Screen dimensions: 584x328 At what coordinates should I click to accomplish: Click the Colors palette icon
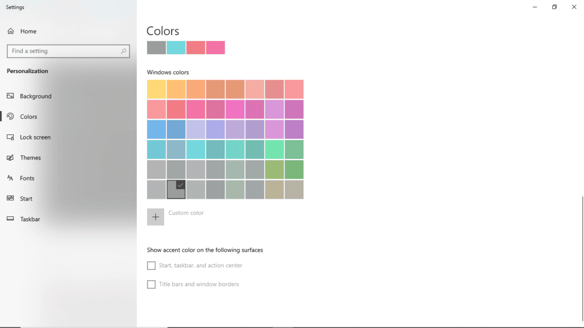10,117
